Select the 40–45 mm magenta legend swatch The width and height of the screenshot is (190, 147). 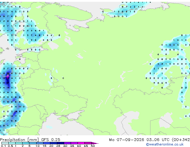coord(81,143)
